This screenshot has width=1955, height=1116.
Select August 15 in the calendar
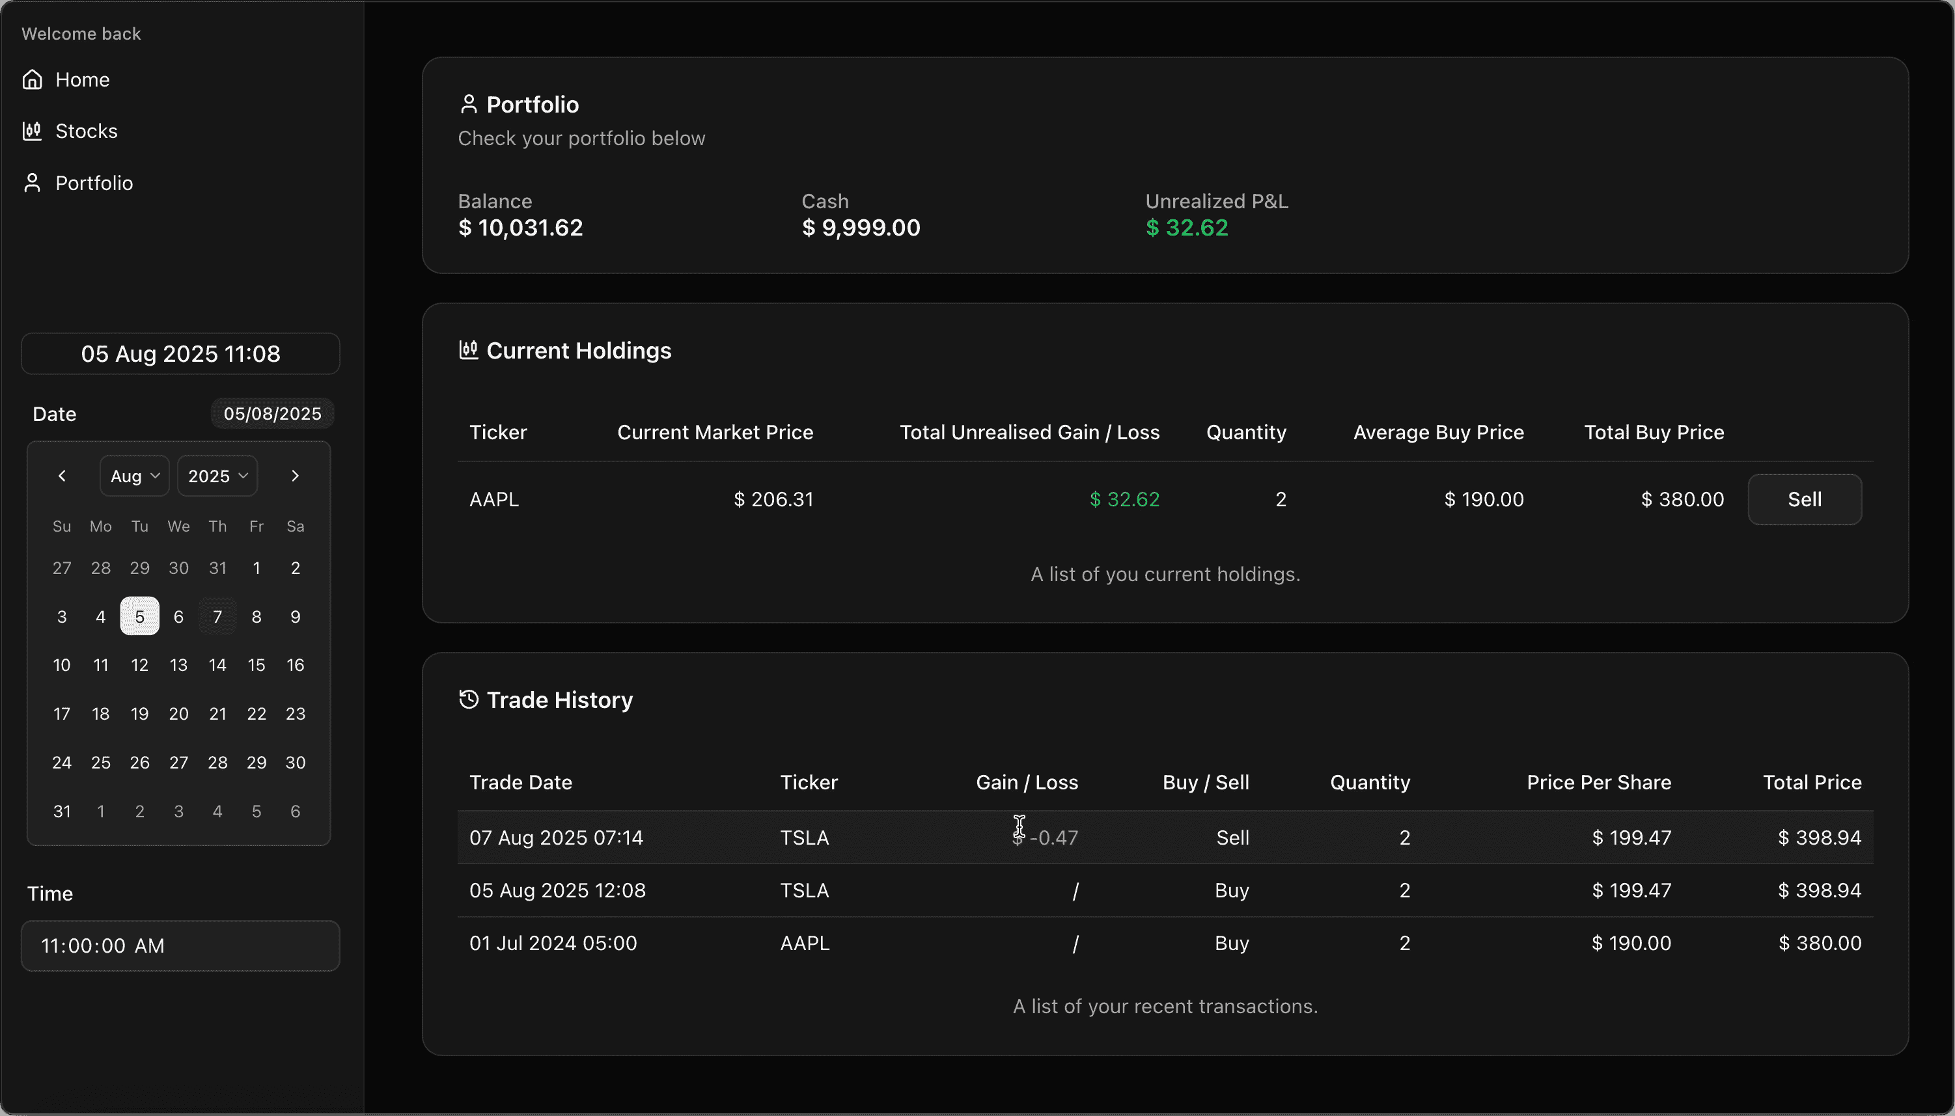[256, 665]
